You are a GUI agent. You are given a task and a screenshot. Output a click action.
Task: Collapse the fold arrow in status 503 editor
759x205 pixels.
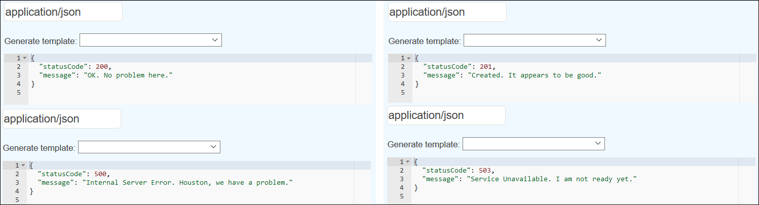(x=407, y=161)
